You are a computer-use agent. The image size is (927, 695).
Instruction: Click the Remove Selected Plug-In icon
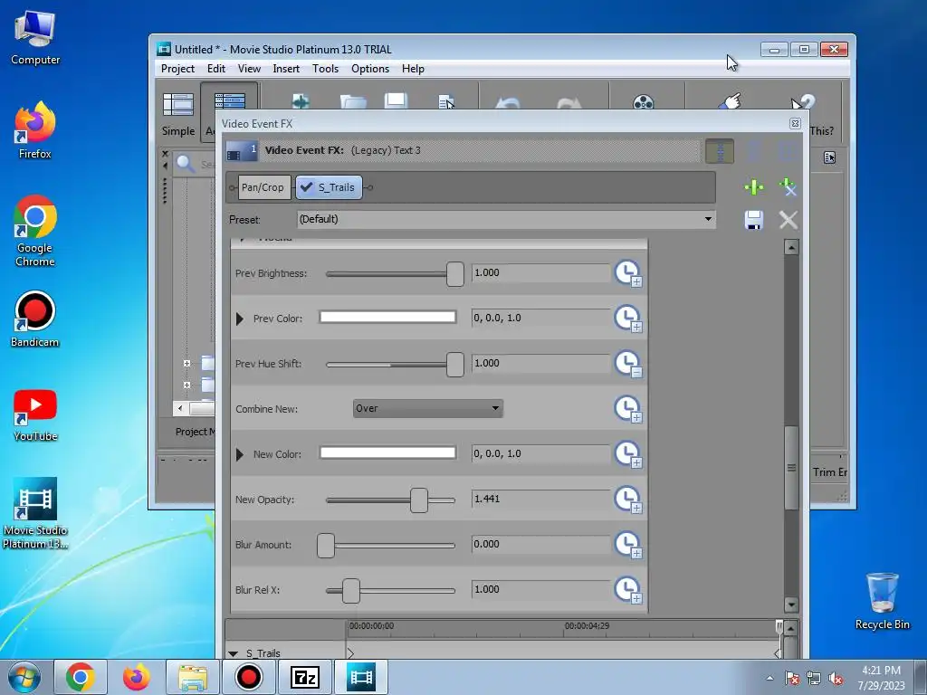click(788, 187)
